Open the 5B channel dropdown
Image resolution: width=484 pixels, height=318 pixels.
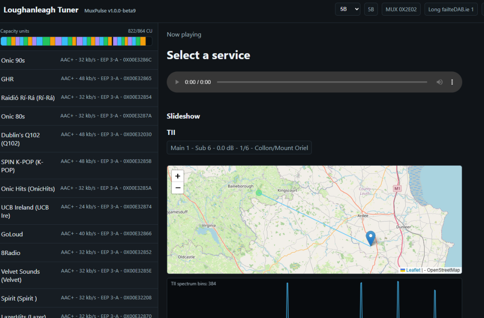(x=347, y=9)
